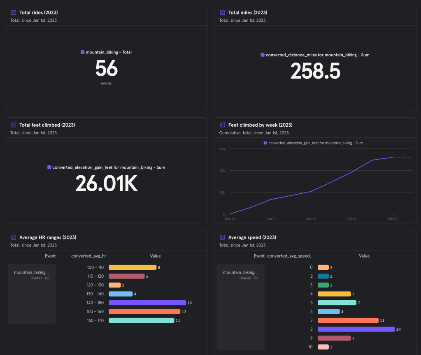Click the converted_avg_speed column header

(x=290, y=256)
